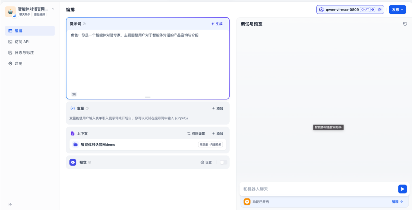
Task: Click the CHAT mode badge
Action: point(365,10)
